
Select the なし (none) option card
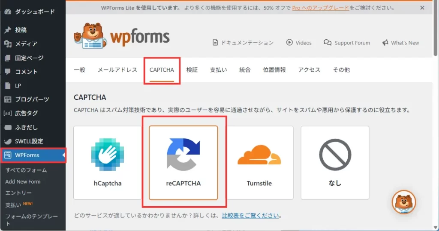[335, 163]
